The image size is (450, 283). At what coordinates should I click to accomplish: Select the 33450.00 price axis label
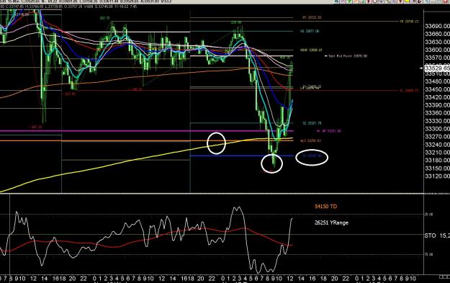[437, 89]
